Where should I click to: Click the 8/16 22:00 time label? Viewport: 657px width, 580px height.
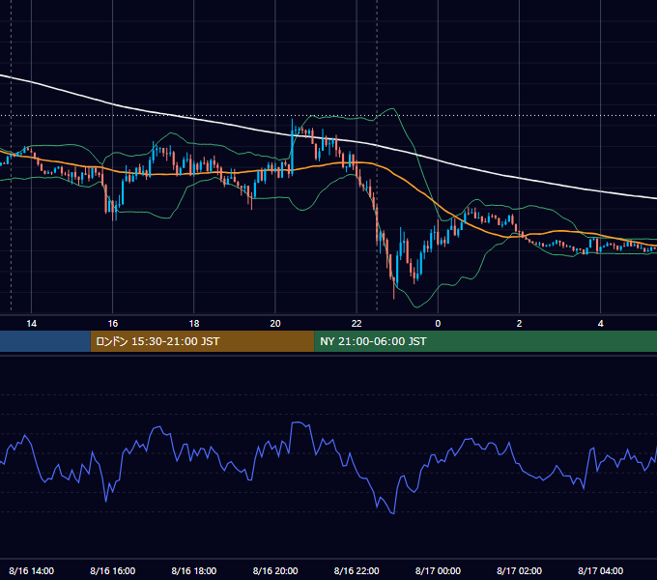click(x=357, y=570)
